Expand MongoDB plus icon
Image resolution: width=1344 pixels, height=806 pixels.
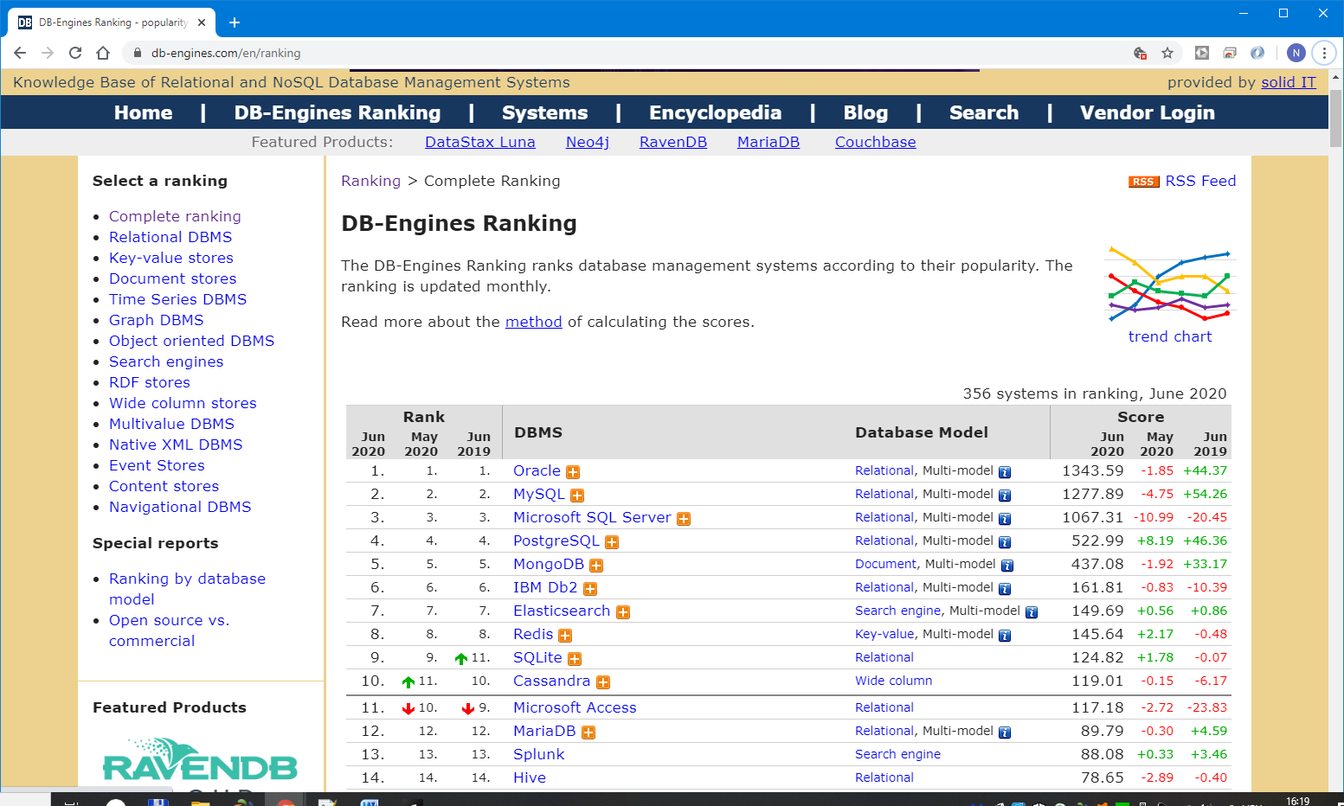(x=596, y=566)
